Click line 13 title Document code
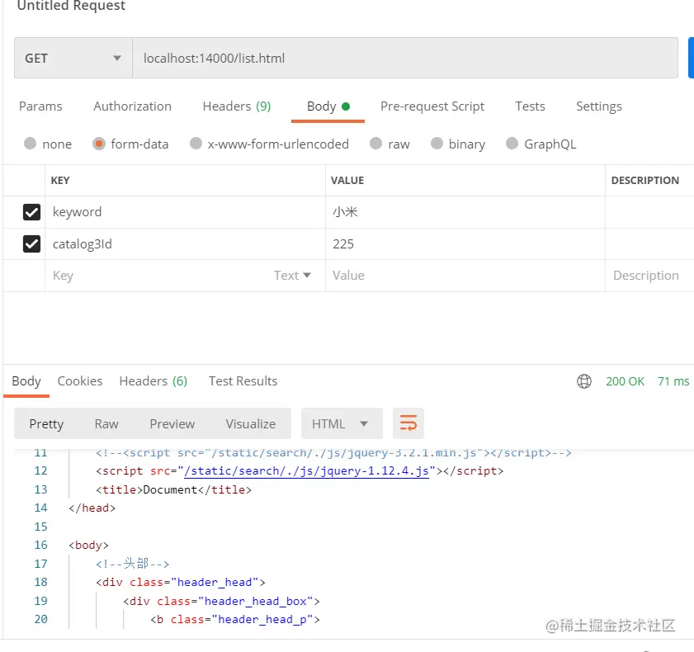The image size is (694, 652). (173, 489)
